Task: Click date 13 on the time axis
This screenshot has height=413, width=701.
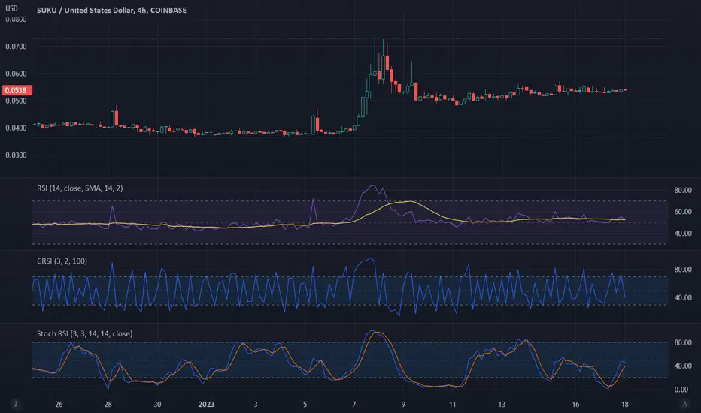Action: coord(502,405)
